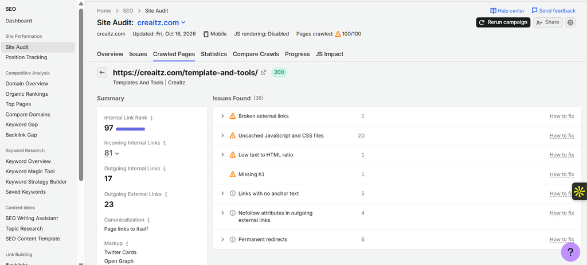The image size is (587, 265).
Task: Click the Internal Link Rank info icon
Action: point(151,118)
